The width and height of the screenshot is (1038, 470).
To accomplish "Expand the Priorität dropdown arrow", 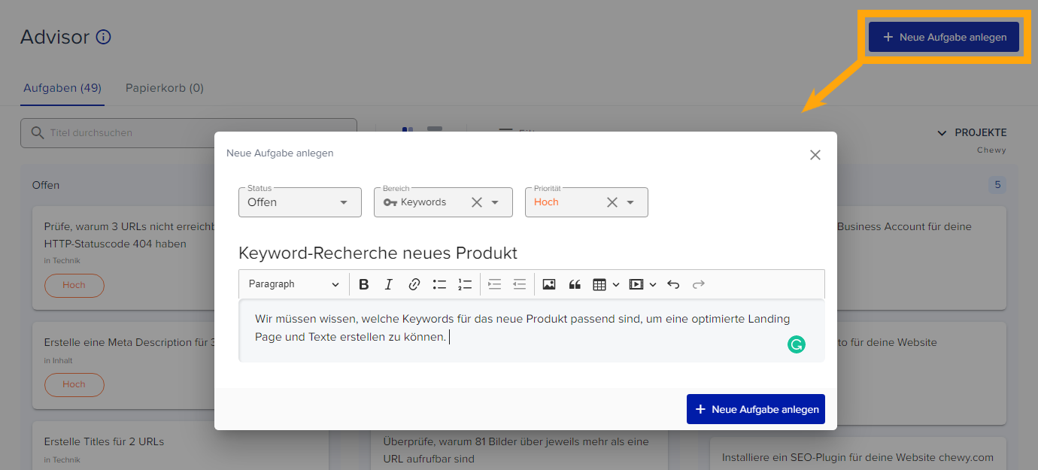I will tap(630, 202).
